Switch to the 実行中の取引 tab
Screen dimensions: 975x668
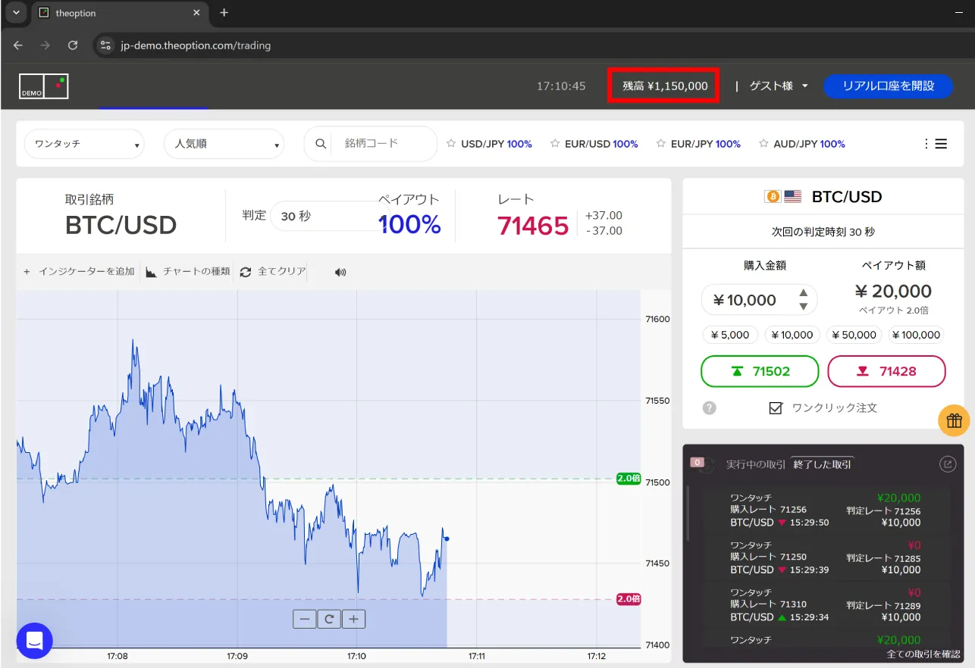pyautogui.click(x=756, y=464)
